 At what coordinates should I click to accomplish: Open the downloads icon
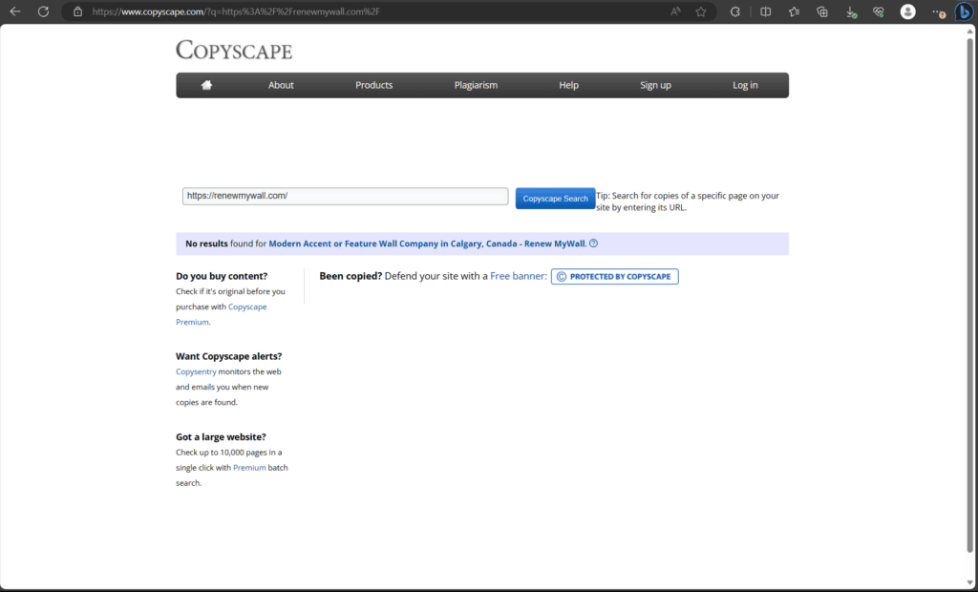[x=851, y=11]
